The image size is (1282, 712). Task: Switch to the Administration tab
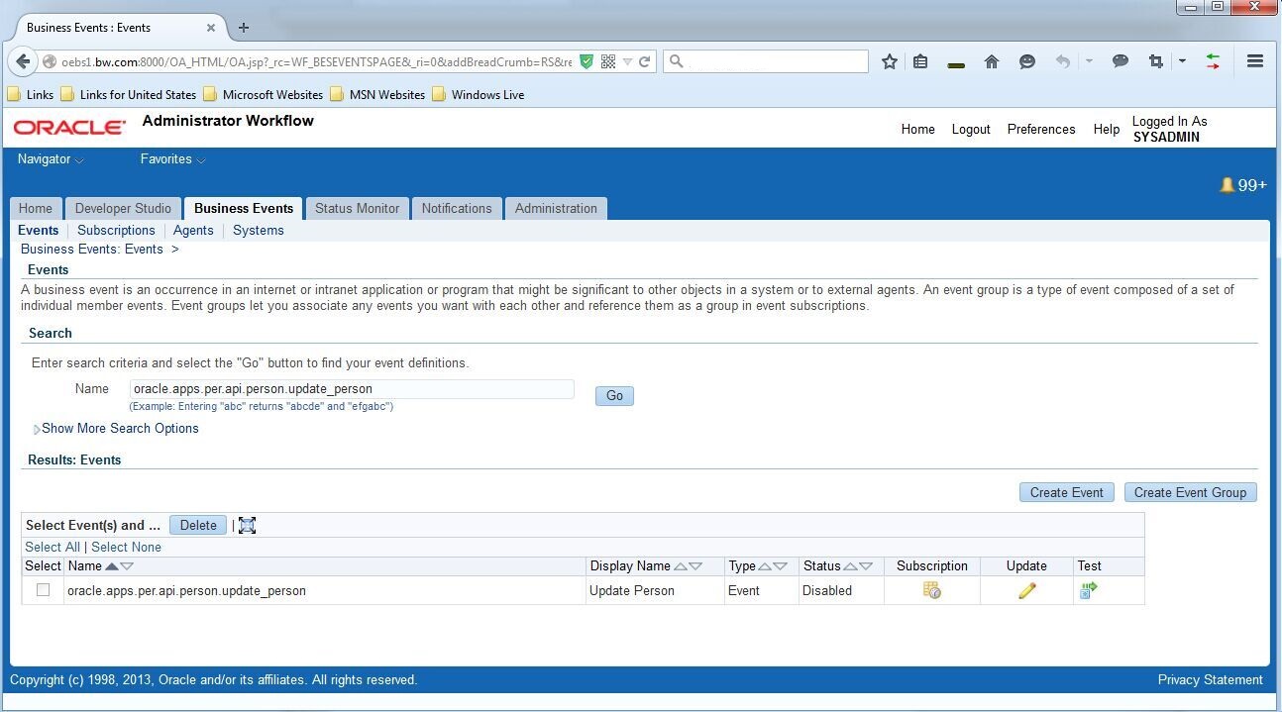coord(556,209)
